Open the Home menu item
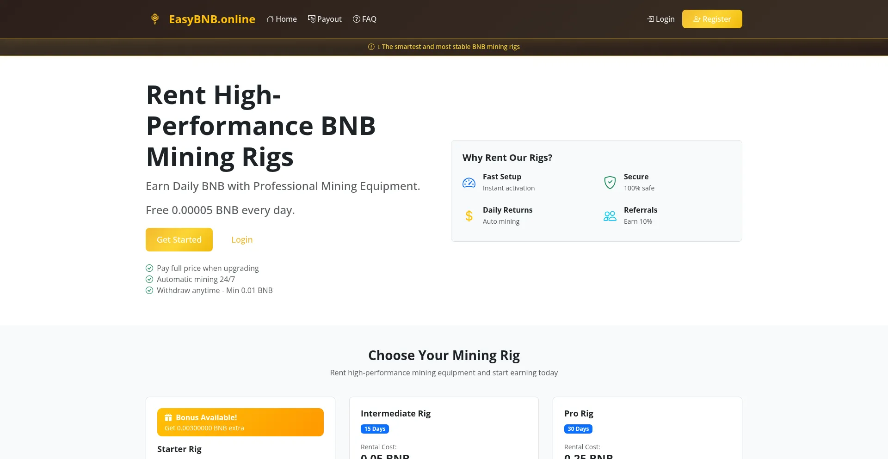888x459 pixels. click(282, 19)
